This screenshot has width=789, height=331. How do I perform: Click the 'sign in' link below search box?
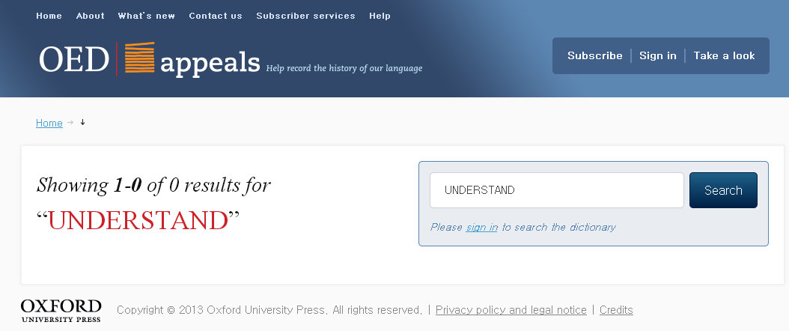481,227
